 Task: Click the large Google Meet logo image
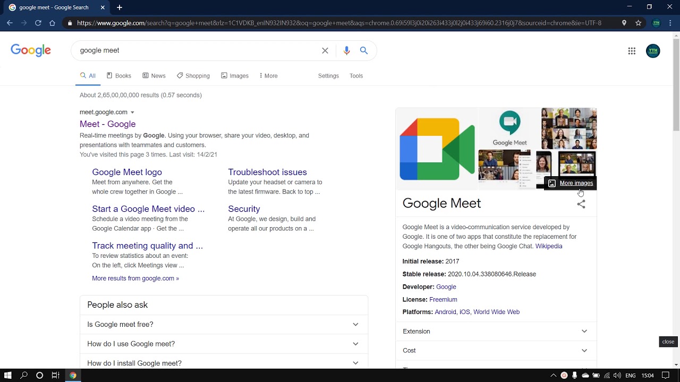pos(437,149)
